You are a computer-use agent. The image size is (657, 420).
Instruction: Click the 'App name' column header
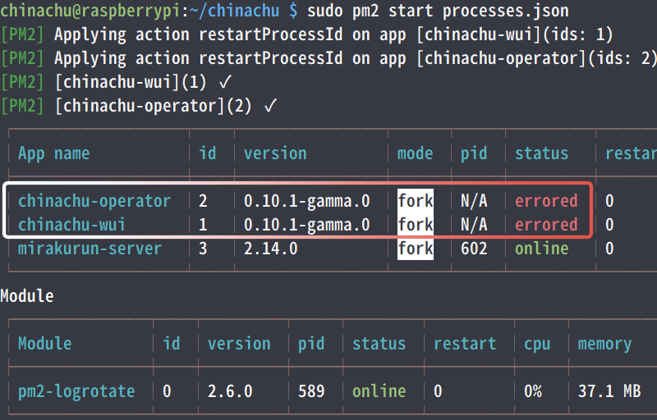pyautogui.click(x=53, y=153)
